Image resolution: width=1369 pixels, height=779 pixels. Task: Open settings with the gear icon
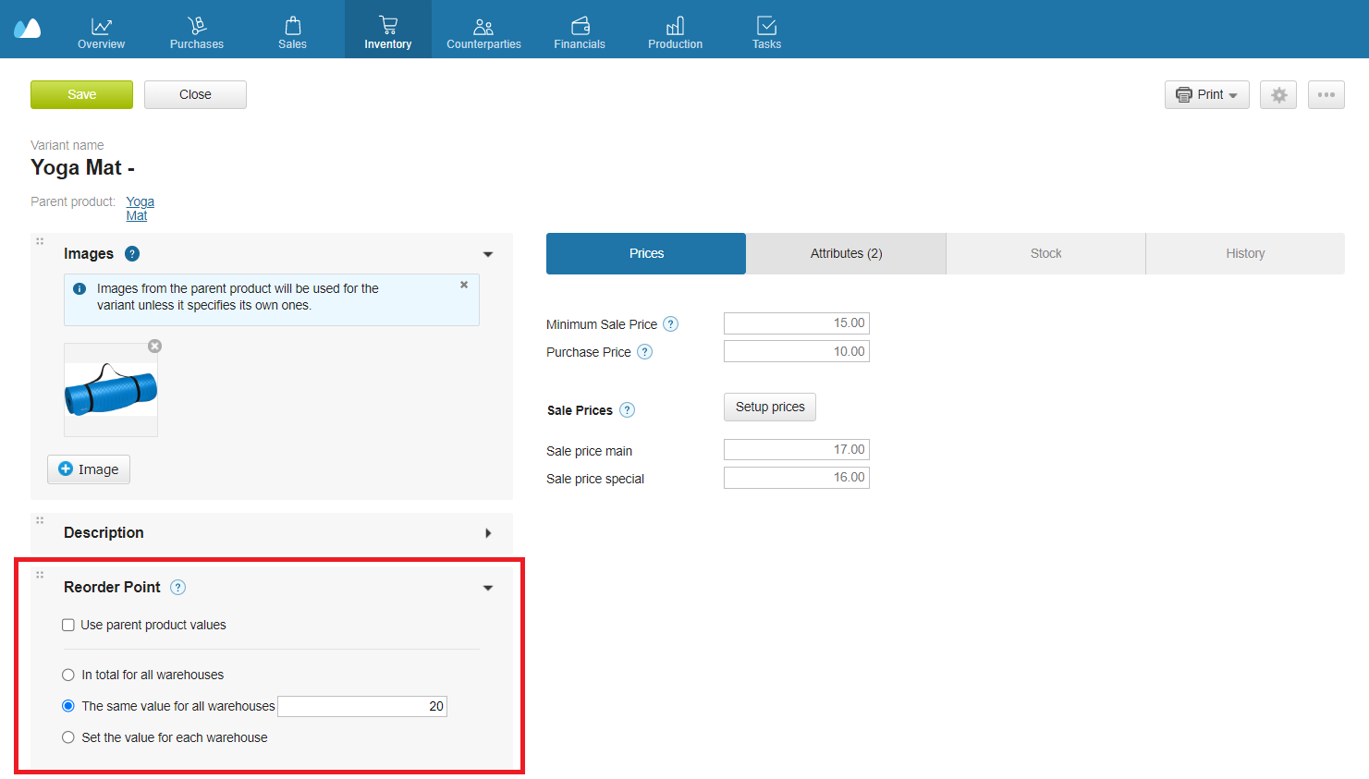point(1278,94)
